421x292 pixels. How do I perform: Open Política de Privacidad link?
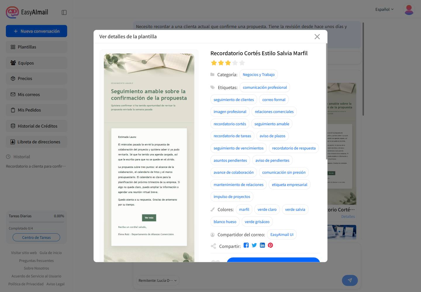click(26, 284)
